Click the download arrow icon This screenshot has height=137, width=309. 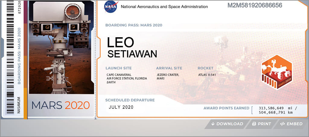[x=213, y=124]
